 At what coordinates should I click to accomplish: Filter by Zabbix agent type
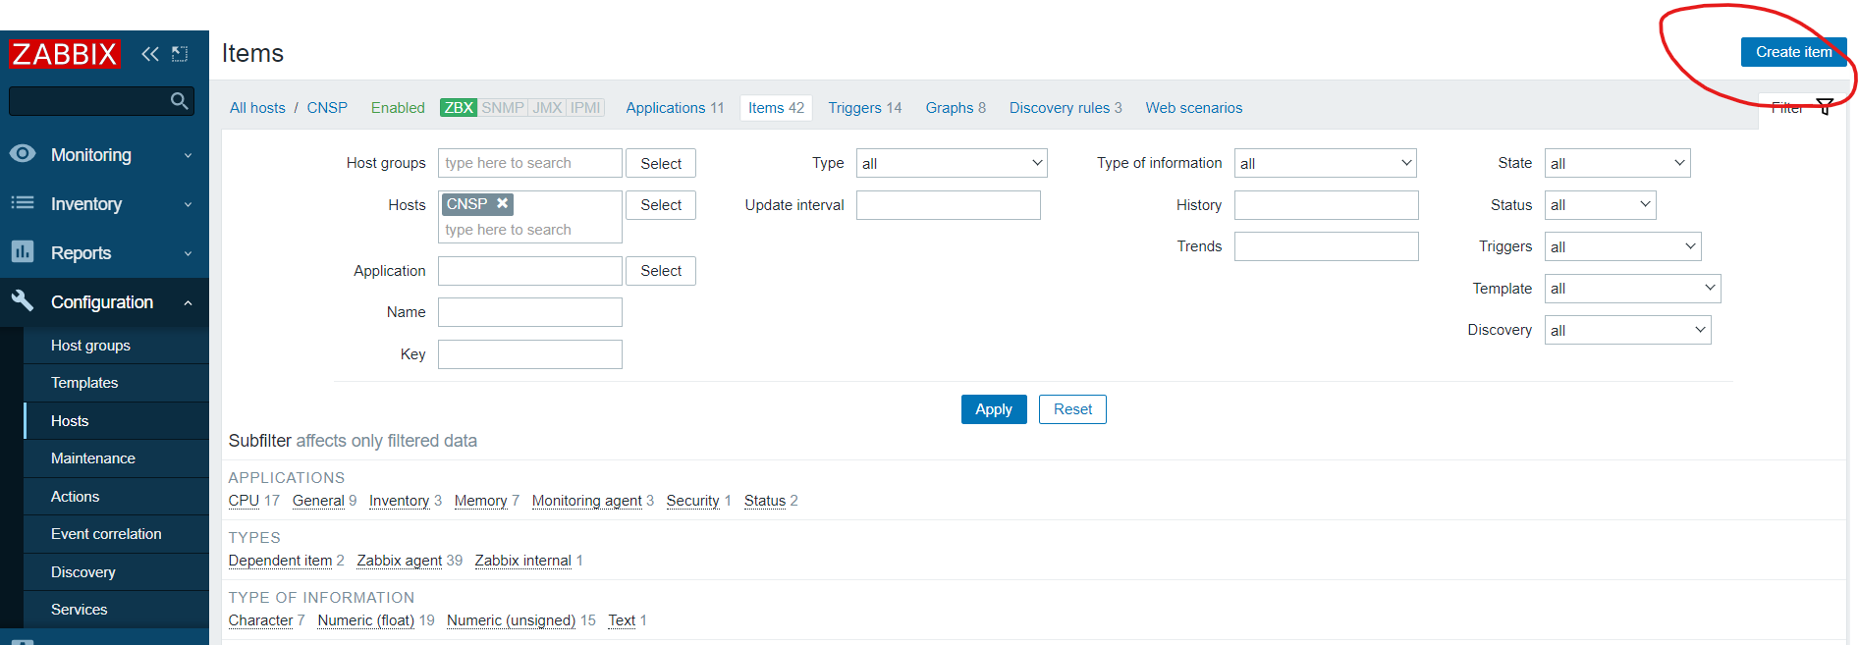click(400, 561)
